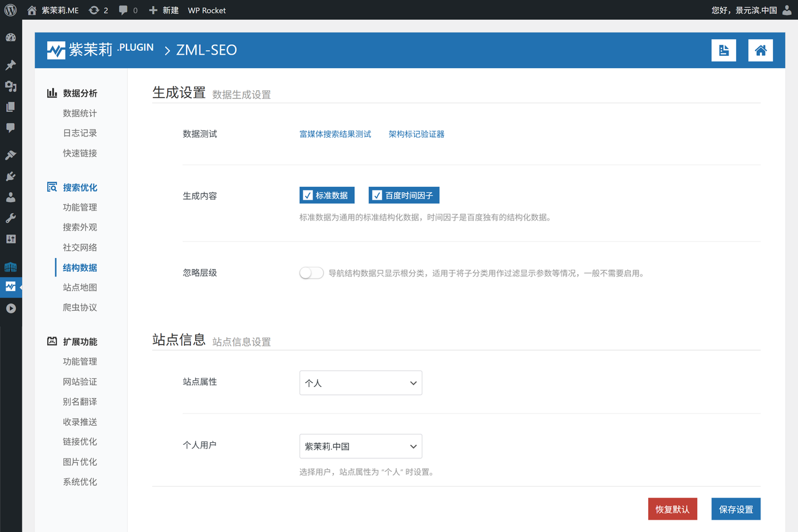Click the 搜索优化 section icon

click(x=52, y=187)
